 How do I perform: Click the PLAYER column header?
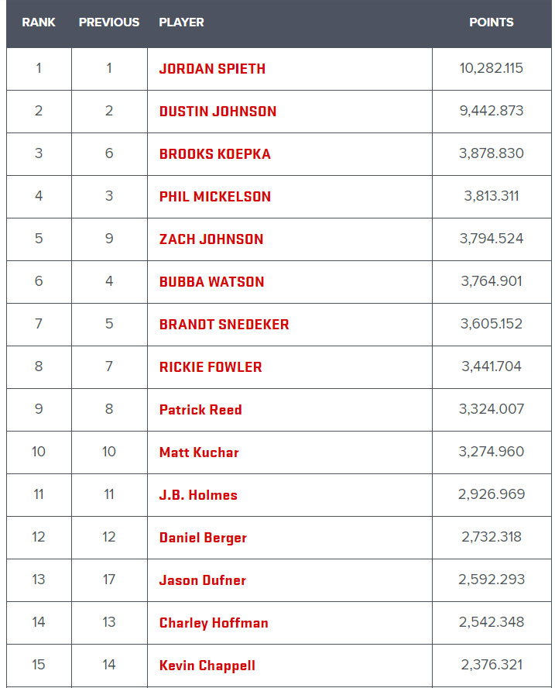point(181,22)
